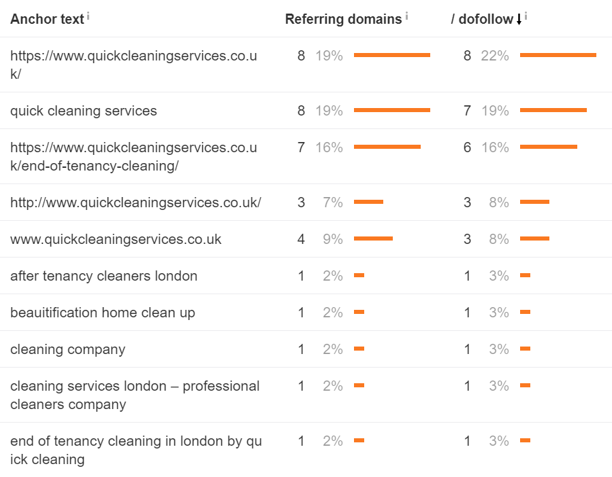Click the 22% dofollow bar in first row
The height and width of the screenshot is (477, 612).
[x=558, y=55]
